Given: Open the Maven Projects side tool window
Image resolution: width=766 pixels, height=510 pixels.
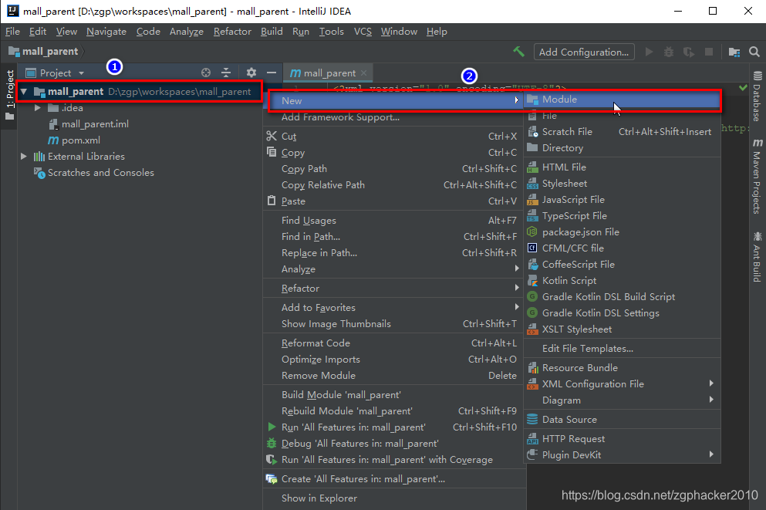Looking at the screenshot, I should point(758,177).
